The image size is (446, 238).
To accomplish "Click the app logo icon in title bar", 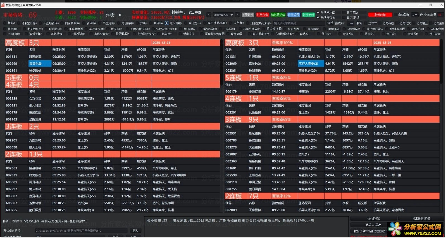I will [x=3, y=5].
